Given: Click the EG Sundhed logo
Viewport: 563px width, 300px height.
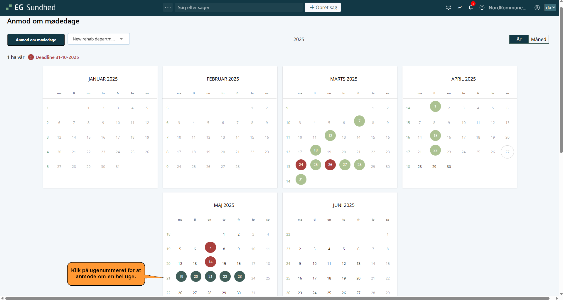Looking at the screenshot, I should point(31,8).
